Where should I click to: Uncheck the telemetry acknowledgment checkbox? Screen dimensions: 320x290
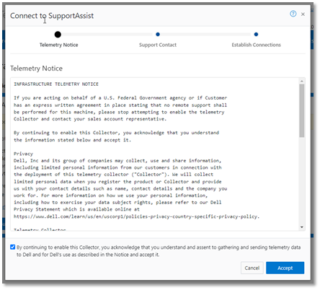(13, 247)
